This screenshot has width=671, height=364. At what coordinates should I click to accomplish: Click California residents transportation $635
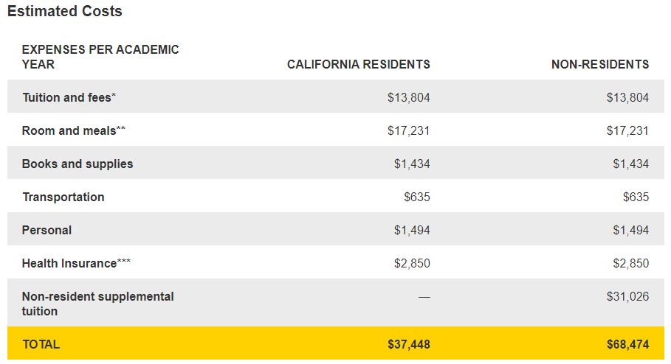tap(416, 197)
